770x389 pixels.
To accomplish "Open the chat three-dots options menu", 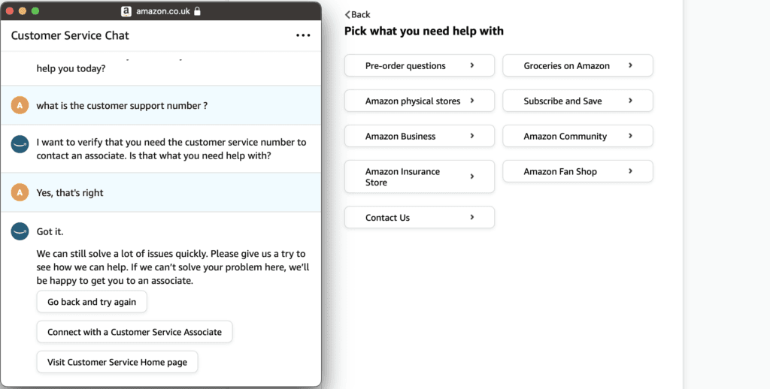I will click(303, 35).
